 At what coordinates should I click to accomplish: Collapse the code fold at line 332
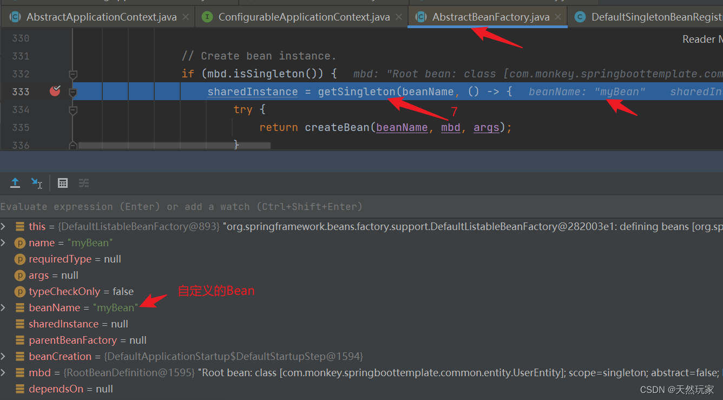pyautogui.click(x=73, y=74)
